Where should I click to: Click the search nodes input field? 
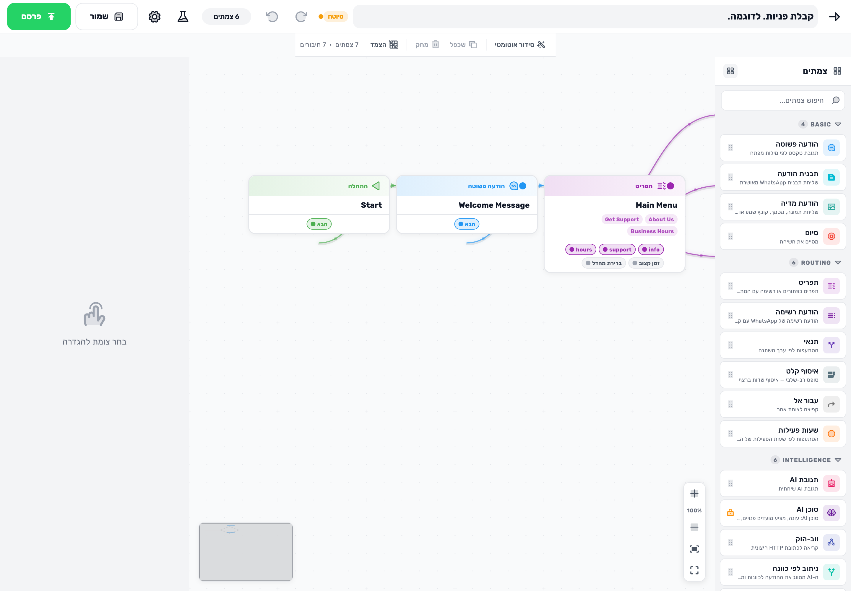coord(783,100)
